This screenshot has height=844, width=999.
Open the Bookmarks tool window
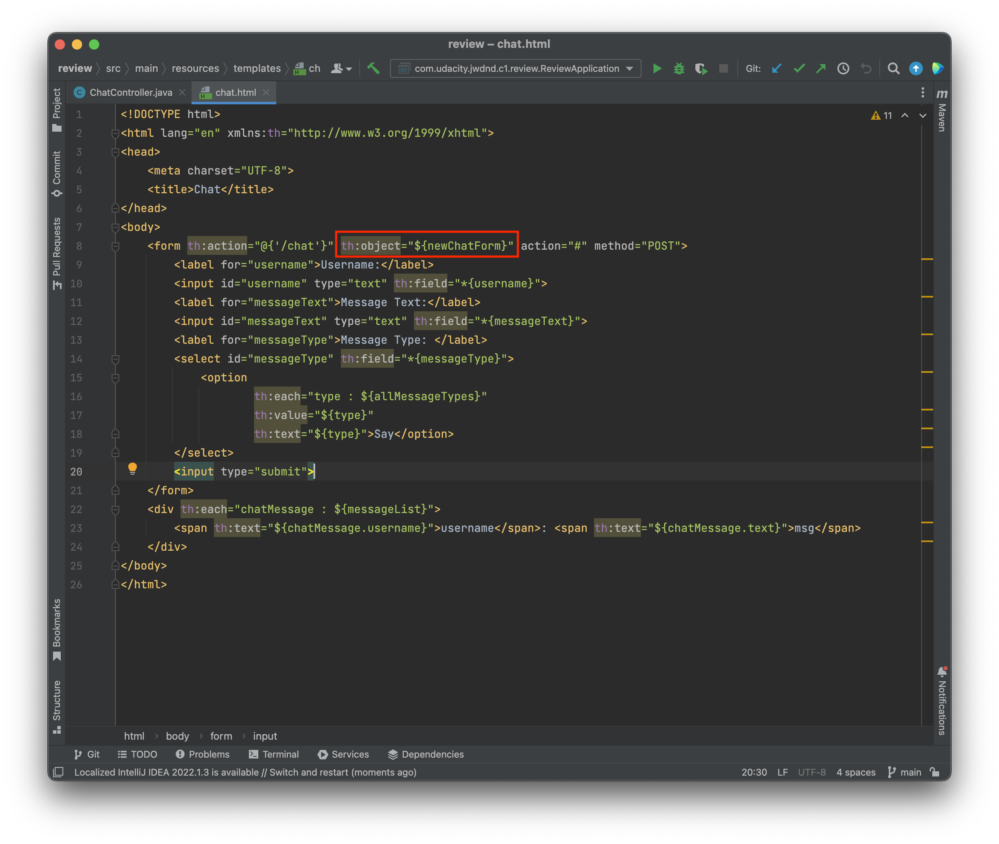56,630
